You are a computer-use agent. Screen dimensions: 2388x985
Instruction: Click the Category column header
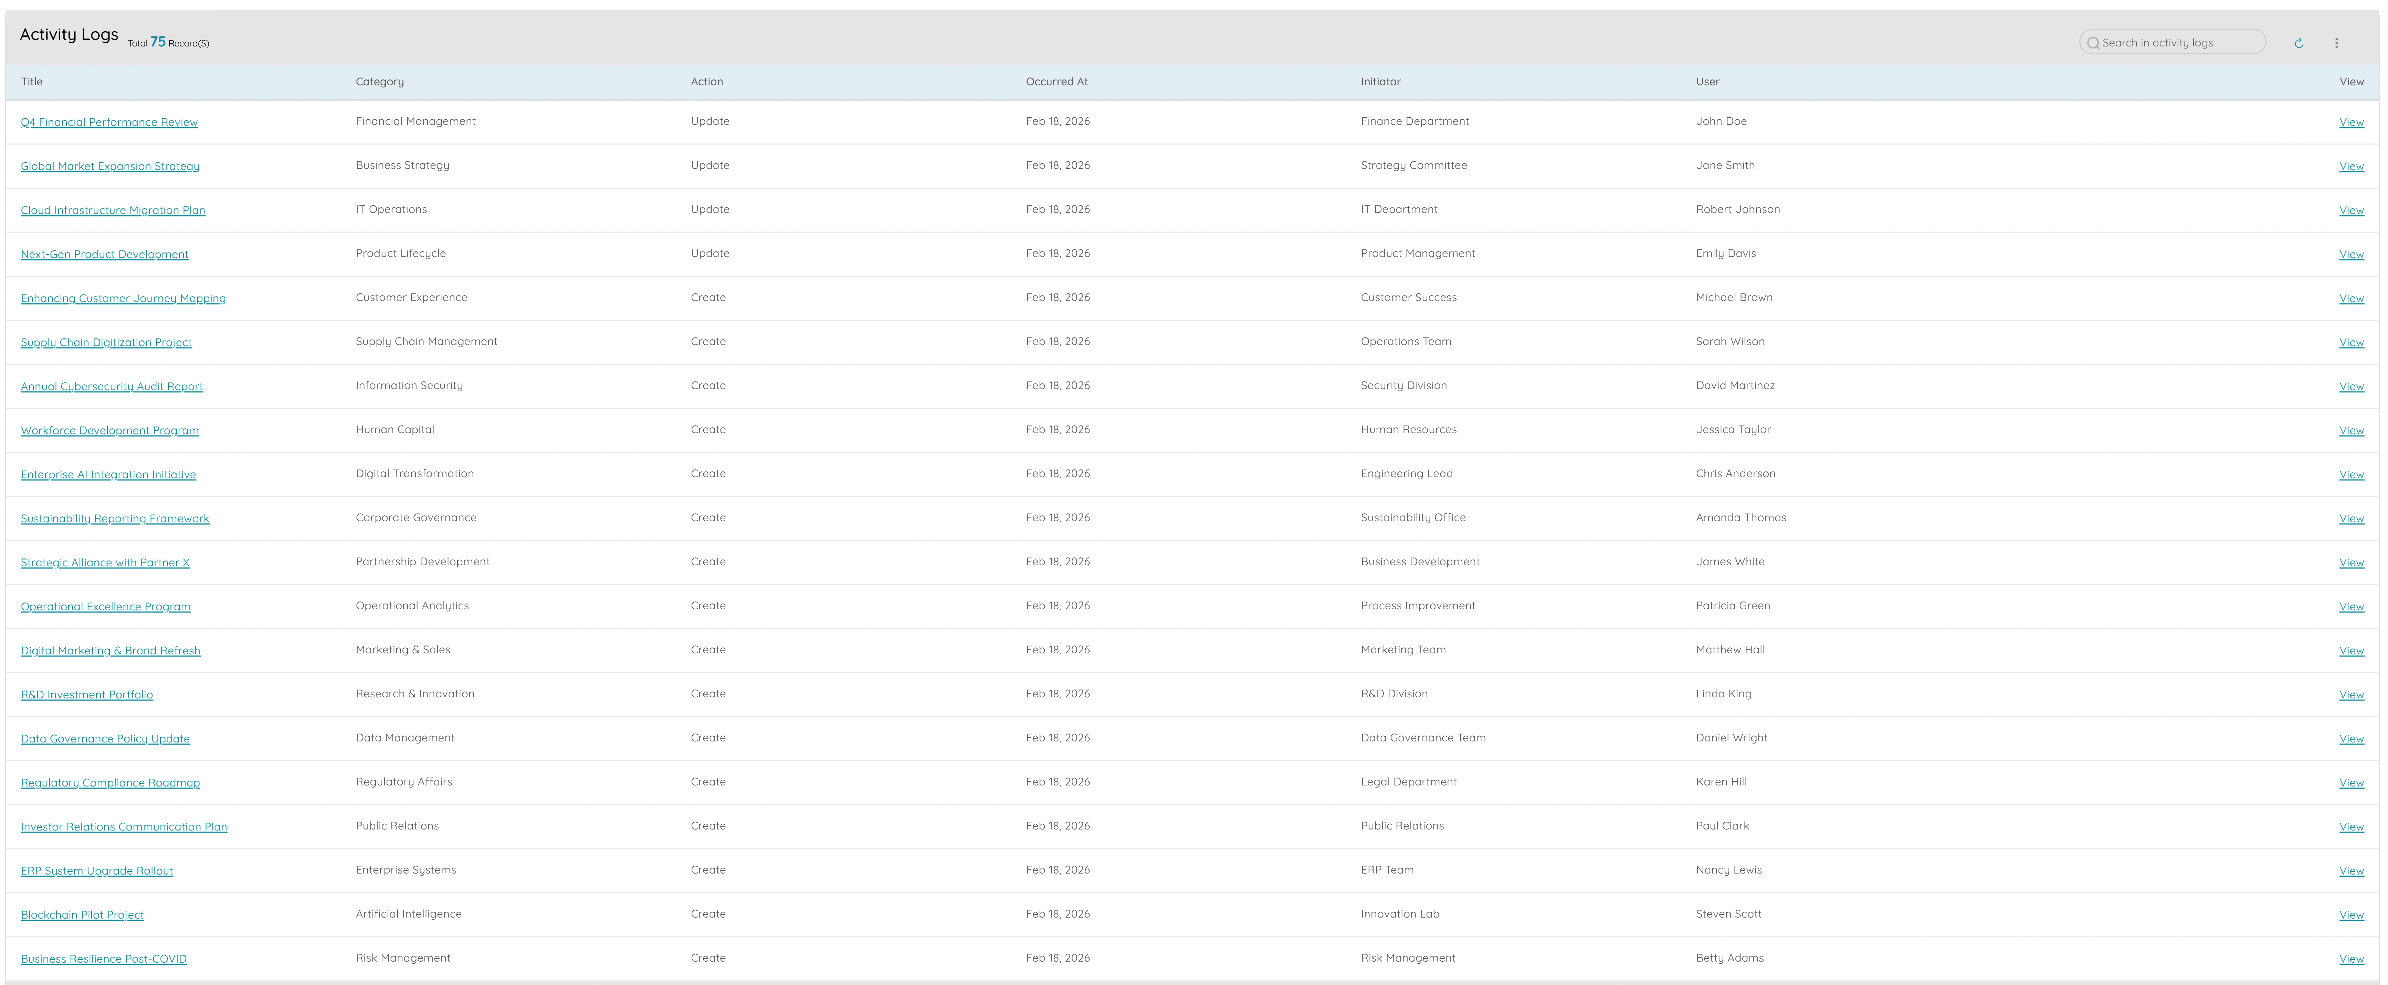(x=379, y=82)
